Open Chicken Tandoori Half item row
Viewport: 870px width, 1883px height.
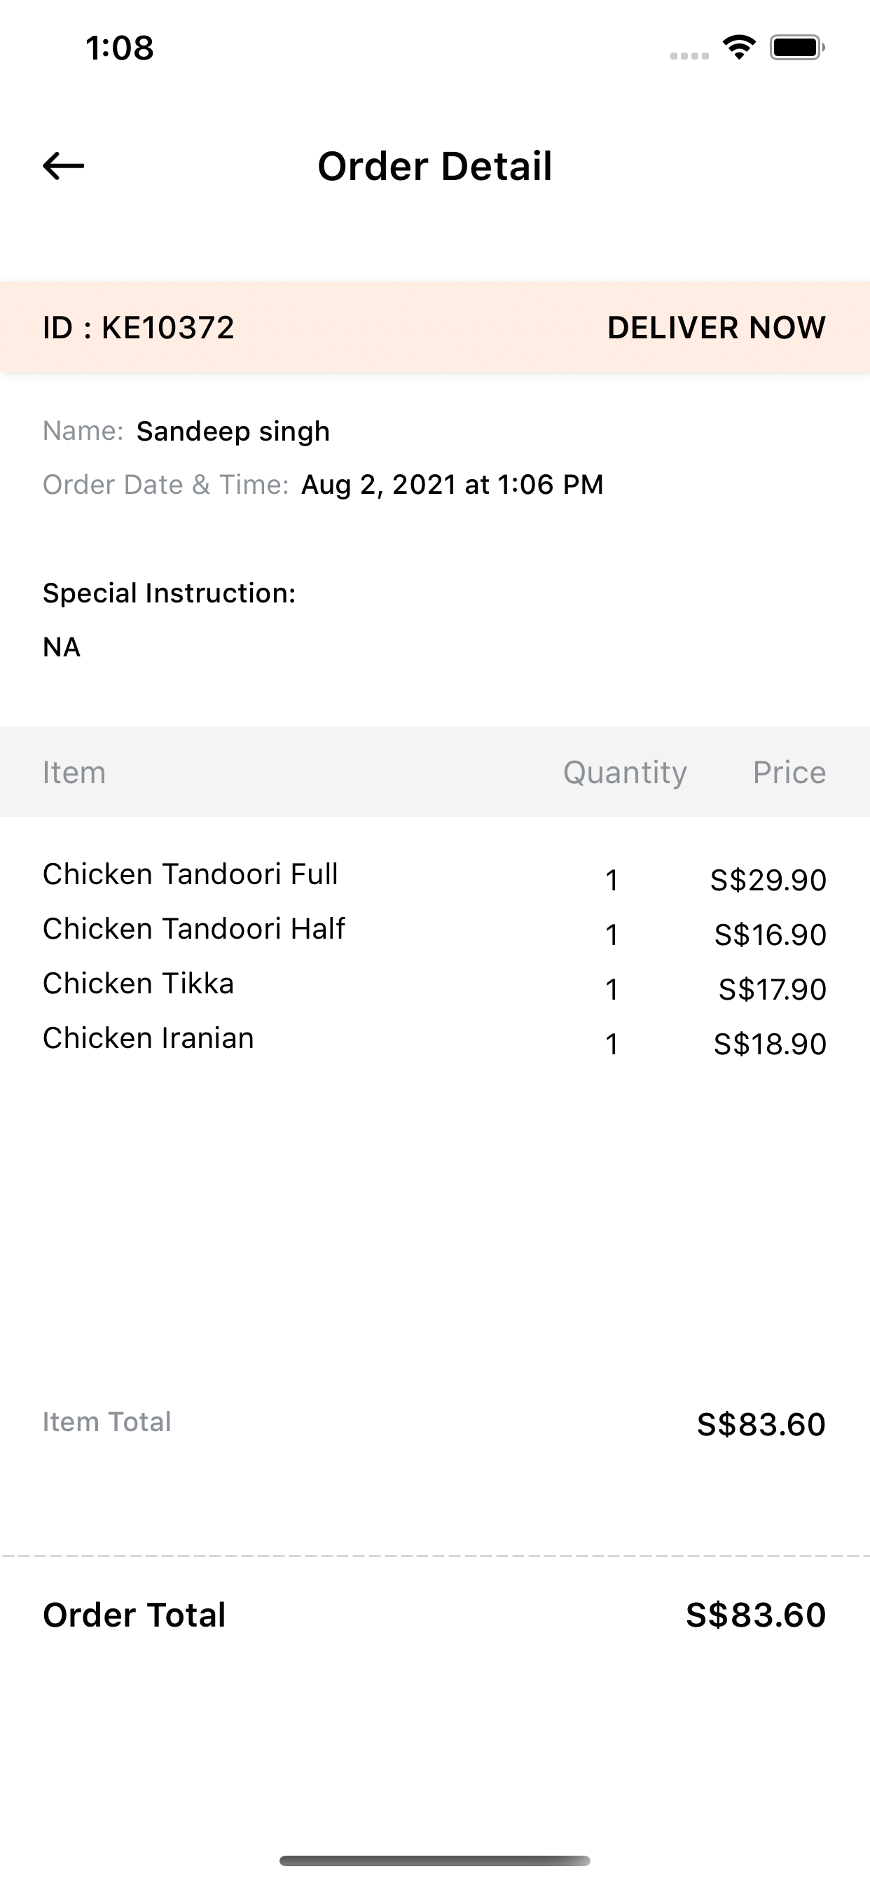(x=435, y=931)
